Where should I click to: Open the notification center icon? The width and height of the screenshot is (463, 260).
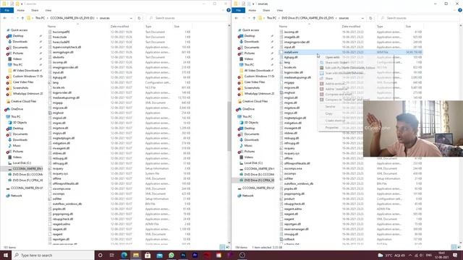(x=455, y=255)
